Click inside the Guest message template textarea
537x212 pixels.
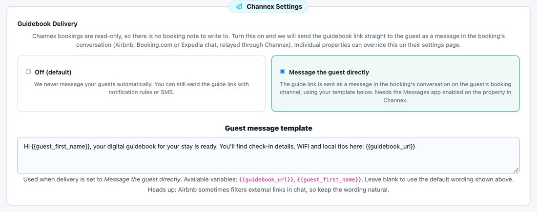pos(268,155)
